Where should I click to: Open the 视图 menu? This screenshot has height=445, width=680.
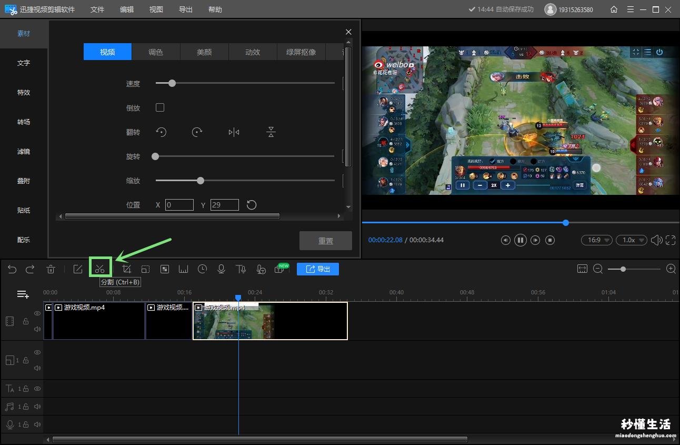[156, 9]
